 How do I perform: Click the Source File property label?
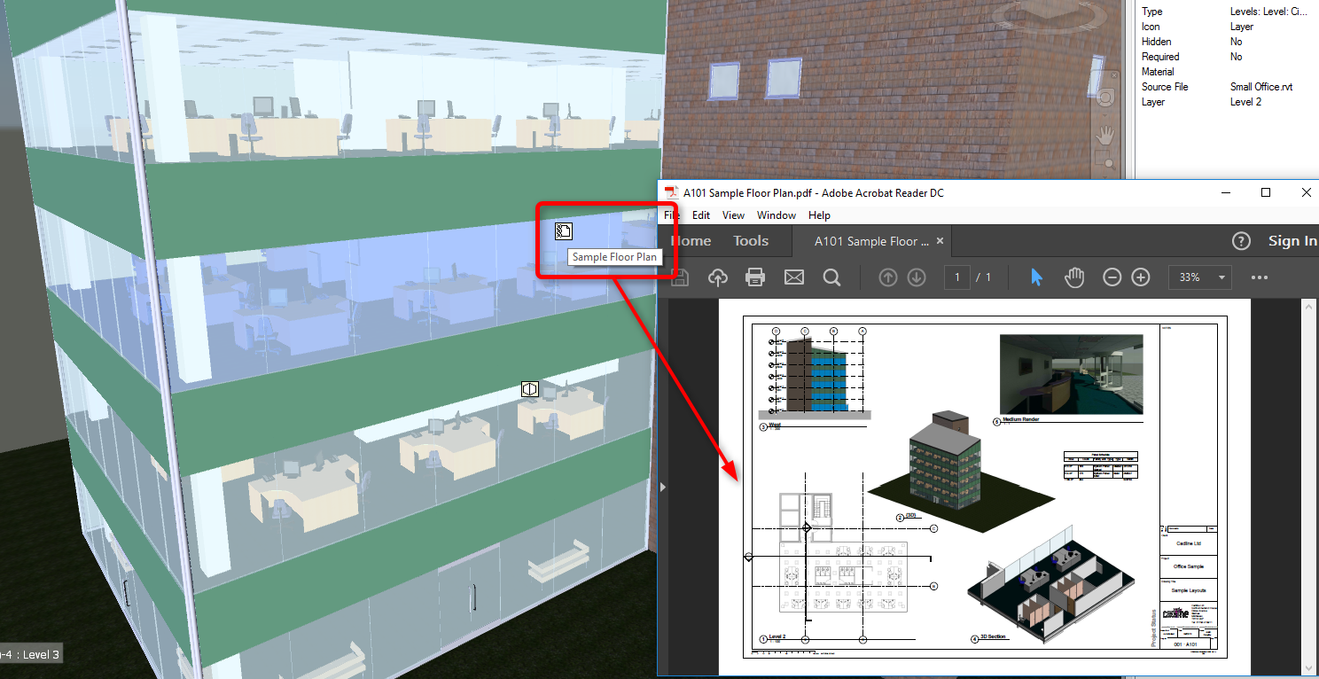(x=1165, y=87)
